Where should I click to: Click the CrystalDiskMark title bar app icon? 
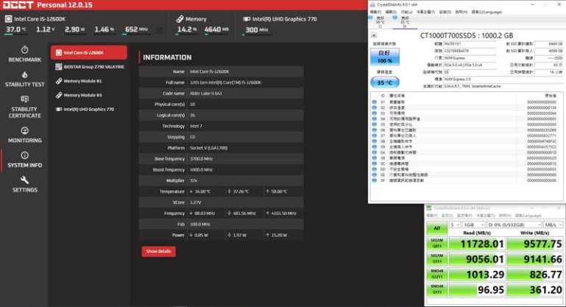pyautogui.click(x=429, y=208)
